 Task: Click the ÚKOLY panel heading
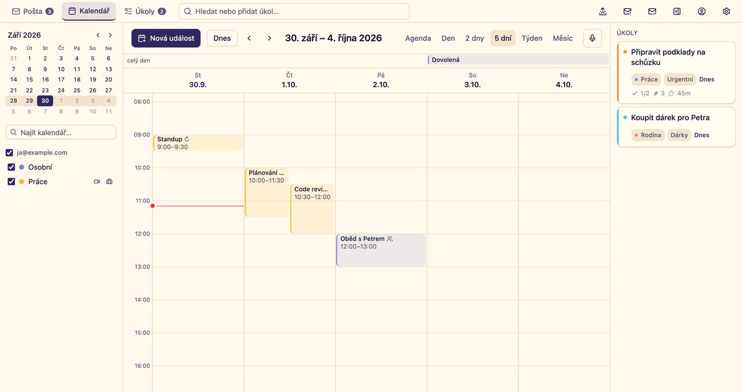tap(627, 33)
